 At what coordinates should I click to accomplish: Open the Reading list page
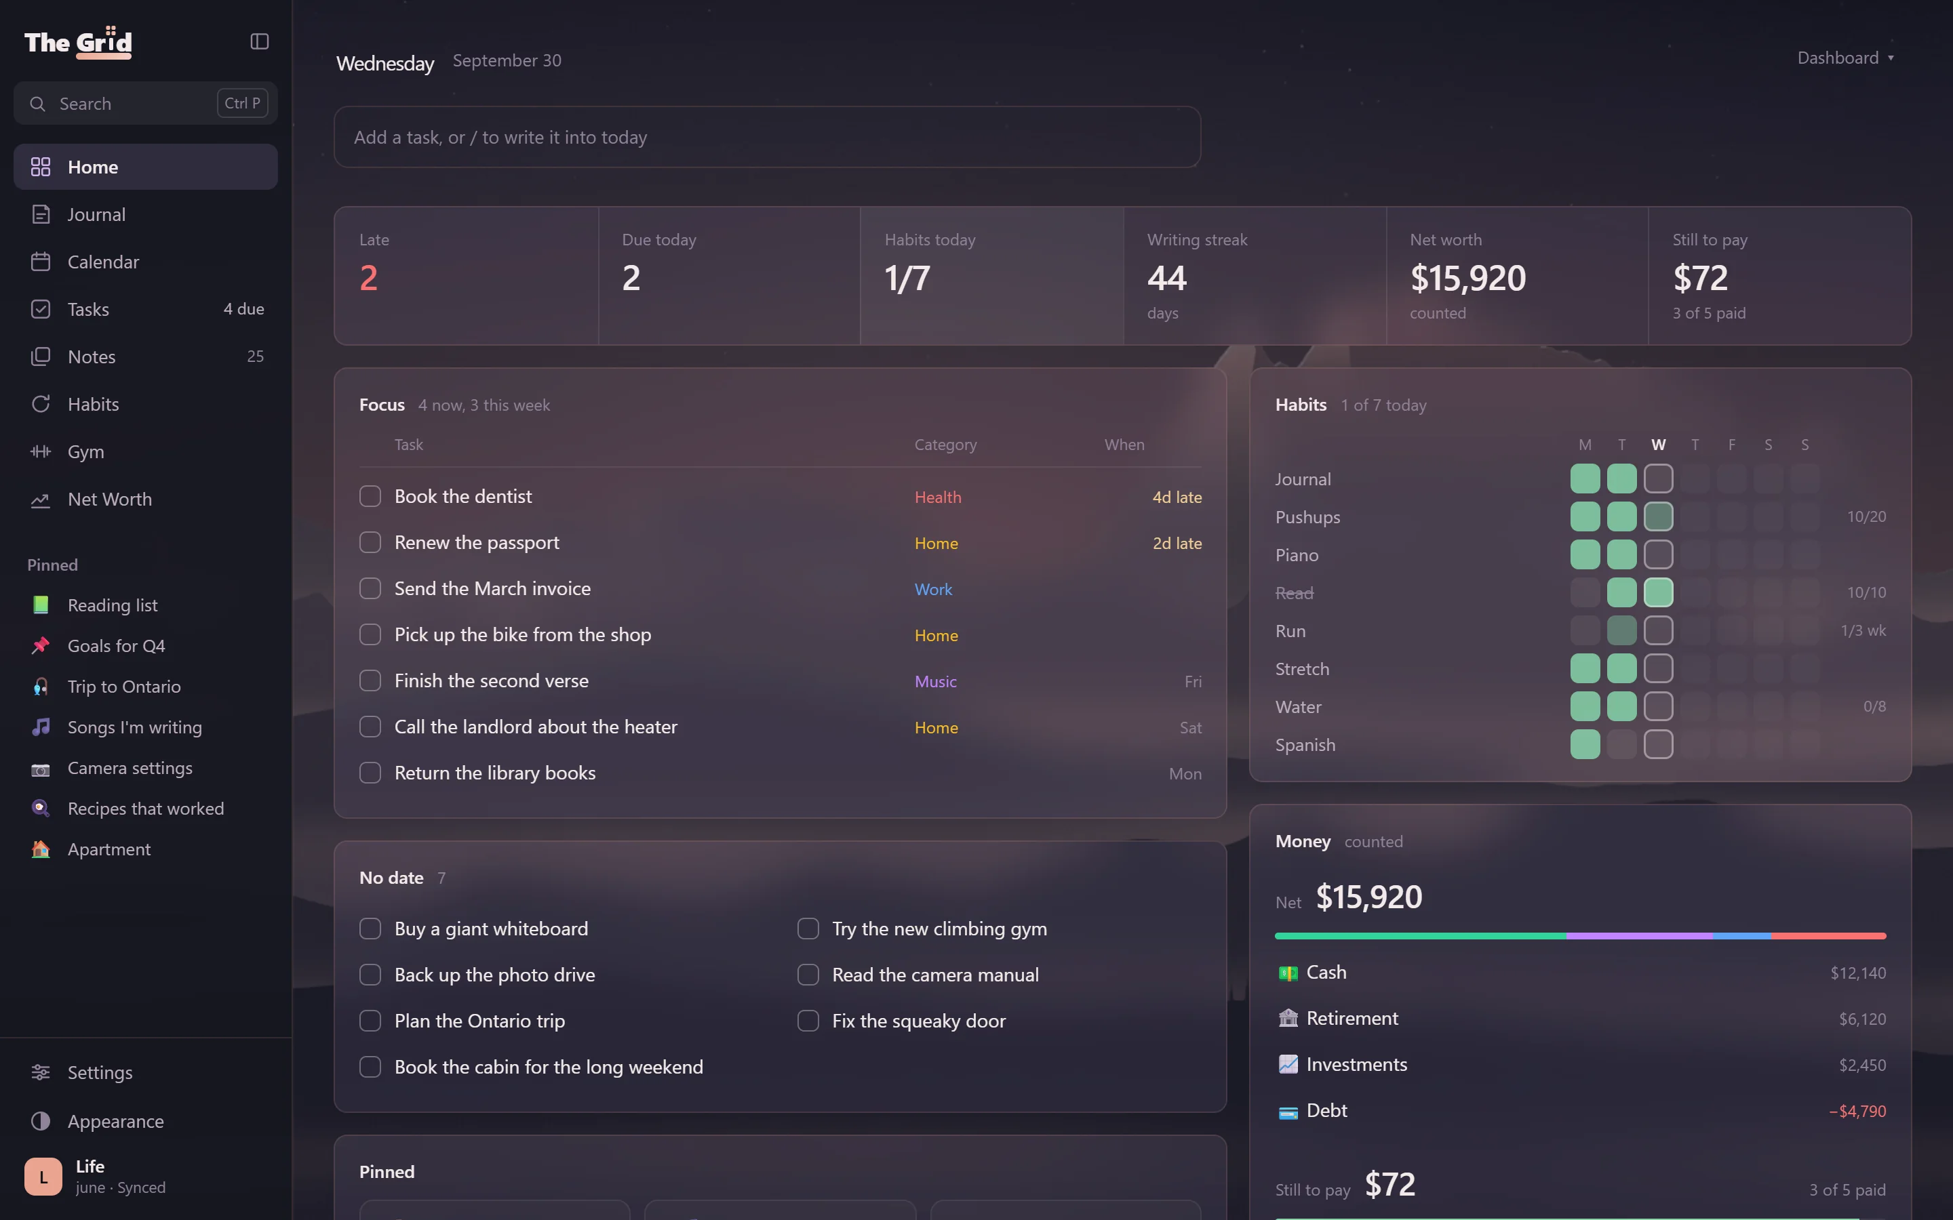coord(145,605)
